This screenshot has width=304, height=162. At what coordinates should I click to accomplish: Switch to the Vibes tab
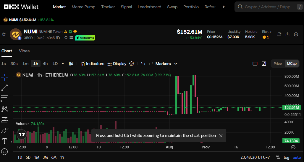[x=24, y=51]
